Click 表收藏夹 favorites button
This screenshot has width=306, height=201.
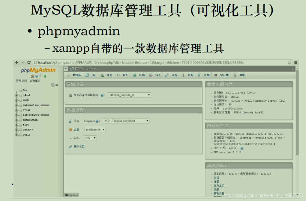point(35,81)
